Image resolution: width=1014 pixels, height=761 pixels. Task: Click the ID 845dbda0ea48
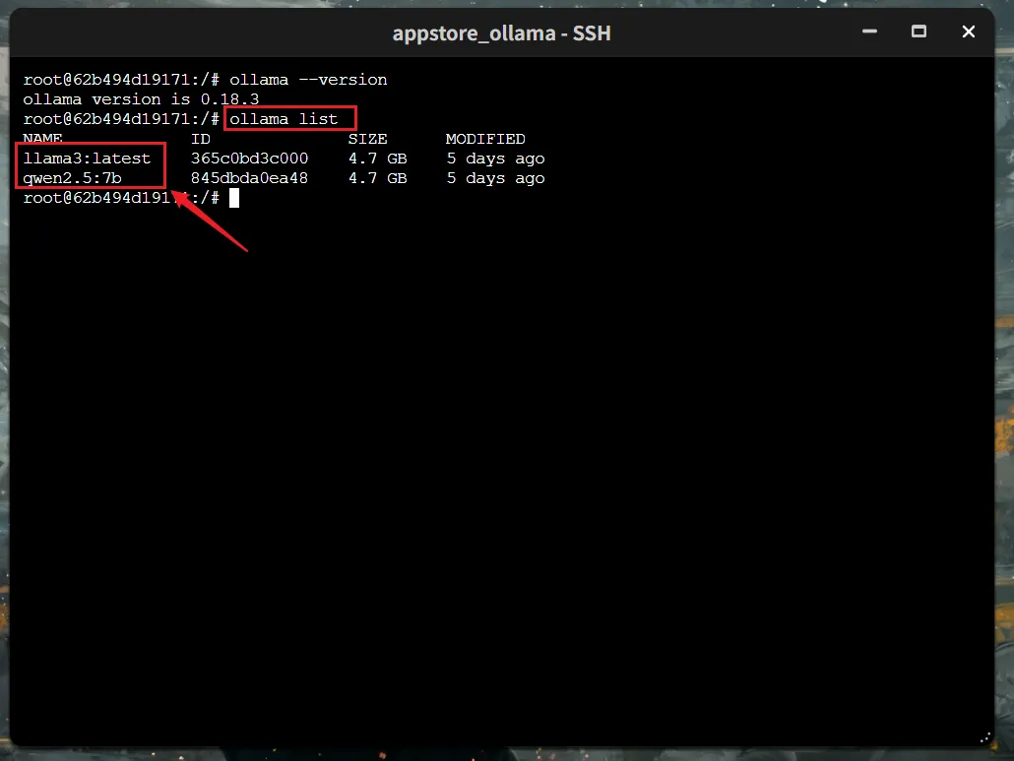pyautogui.click(x=249, y=178)
